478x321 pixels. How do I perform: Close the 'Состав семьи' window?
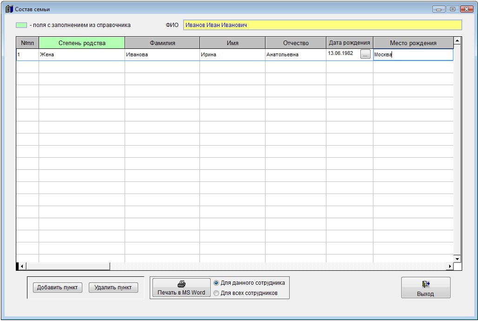click(467, 9)
